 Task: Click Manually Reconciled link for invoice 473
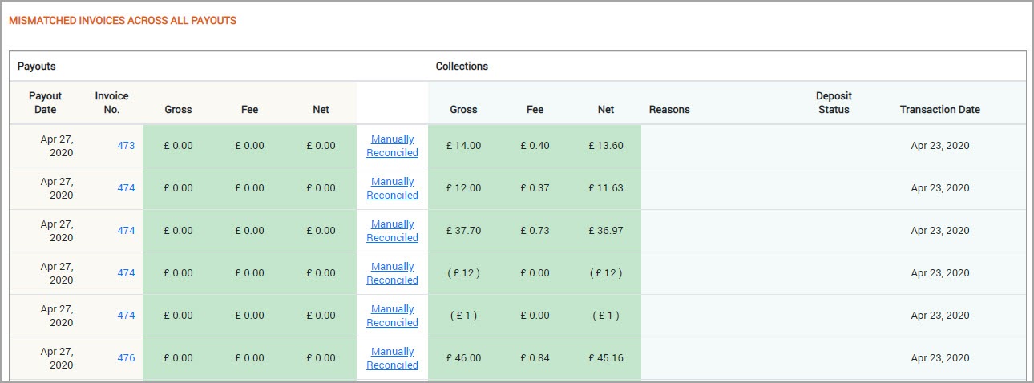tap(392, 146)
